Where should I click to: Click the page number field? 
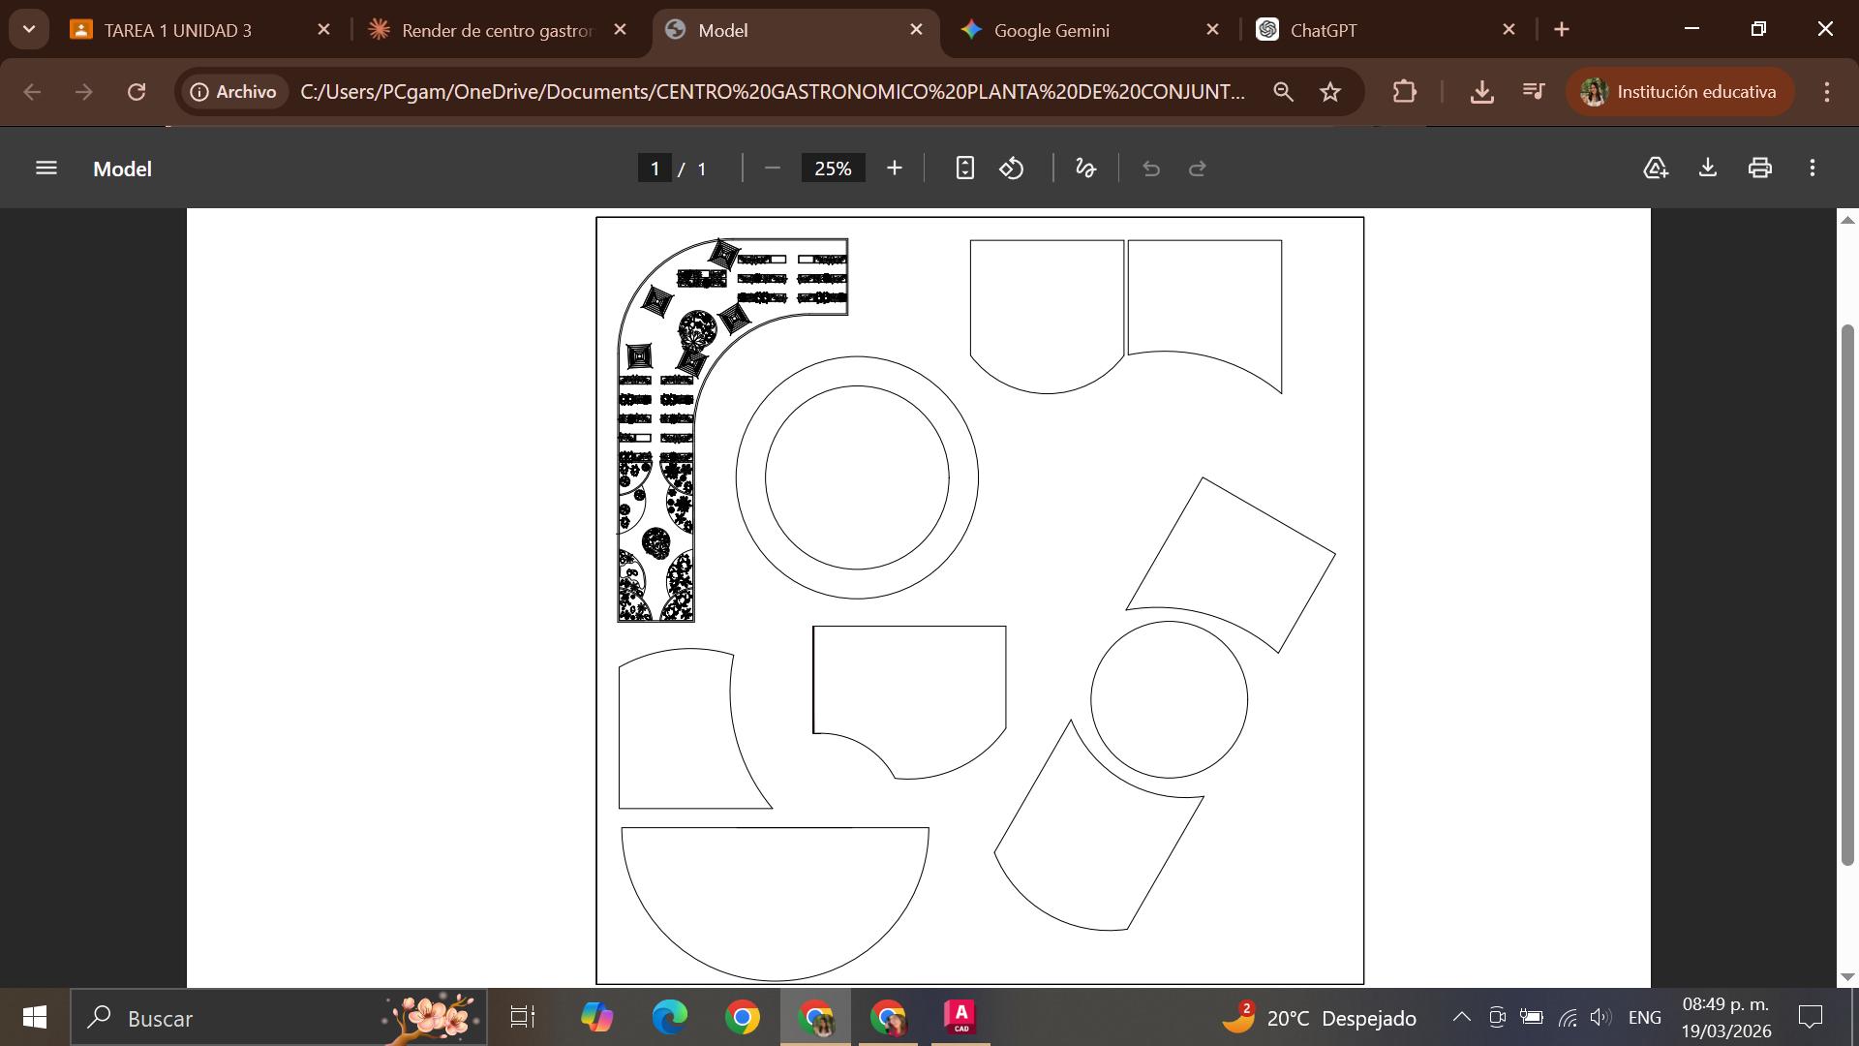[x=655, y=169]
